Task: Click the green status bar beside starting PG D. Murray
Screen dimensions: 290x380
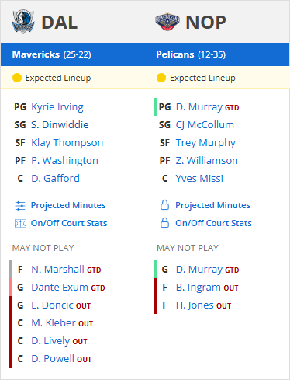Action: (x=155, y=106)
